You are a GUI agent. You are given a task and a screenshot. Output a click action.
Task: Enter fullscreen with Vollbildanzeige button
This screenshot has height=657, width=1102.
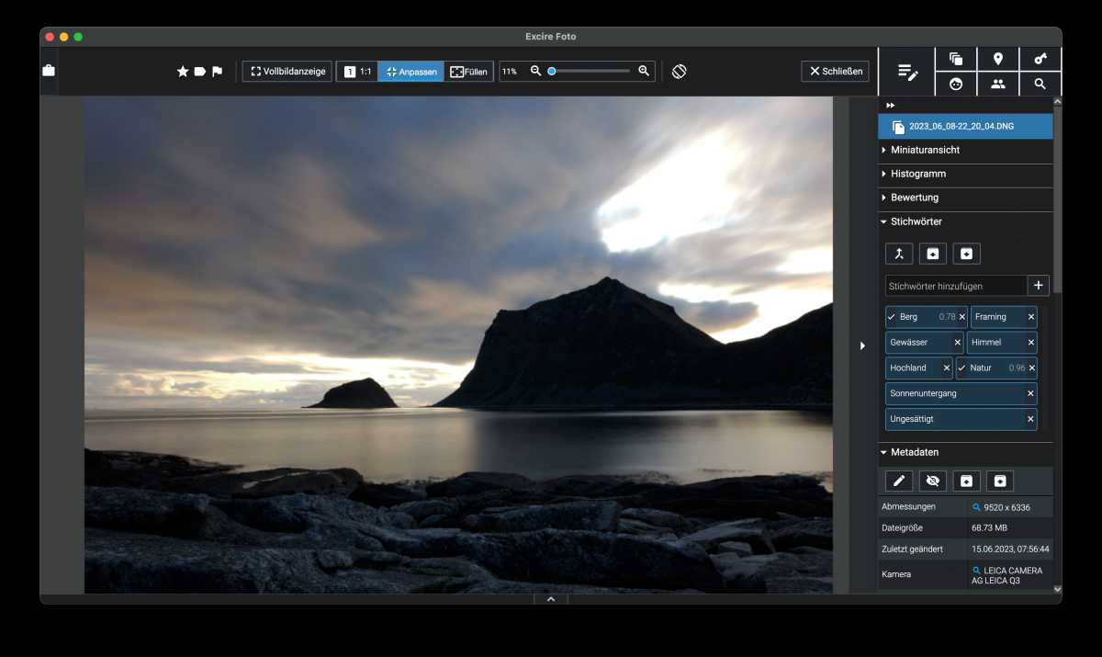[287, 72]
